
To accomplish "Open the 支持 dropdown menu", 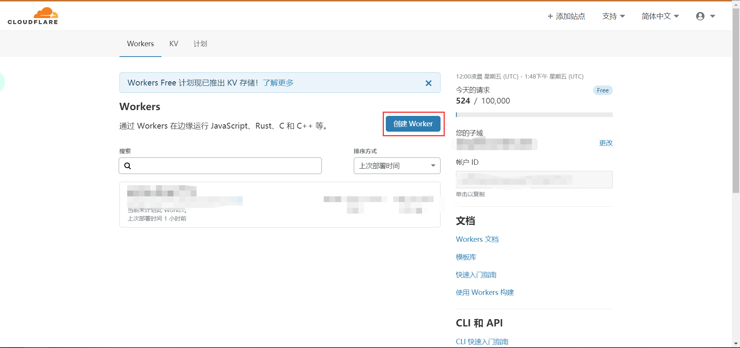I will (x=614, y=16).
